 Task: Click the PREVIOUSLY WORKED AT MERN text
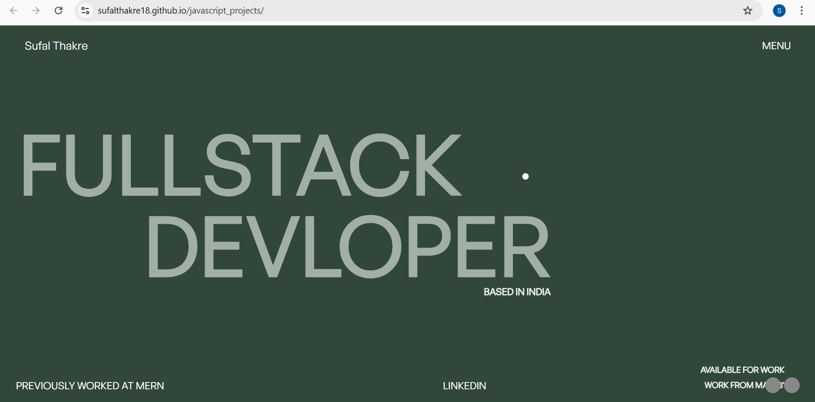(90, 386)
